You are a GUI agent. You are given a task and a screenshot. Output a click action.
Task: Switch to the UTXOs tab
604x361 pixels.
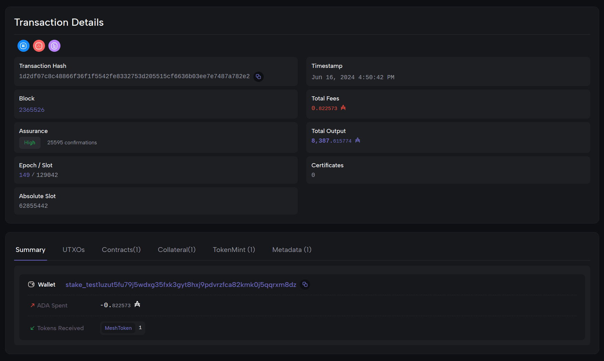[x=73, y=250]
